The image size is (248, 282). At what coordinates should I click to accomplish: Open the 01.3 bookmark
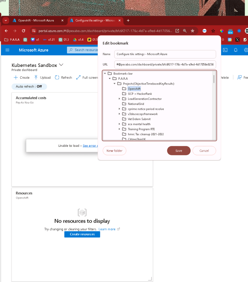point(64,40)
